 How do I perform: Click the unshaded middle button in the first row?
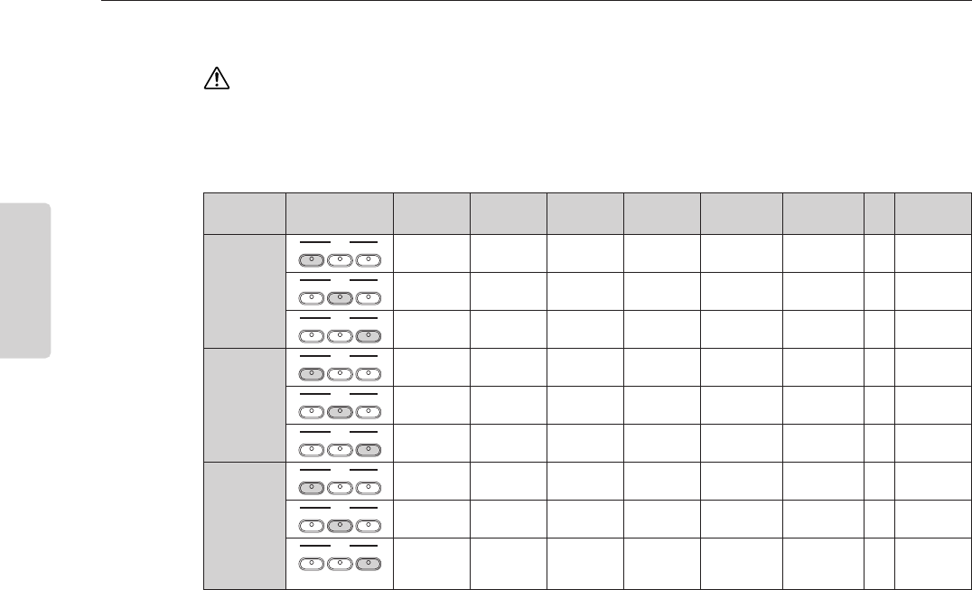(340, 260)
